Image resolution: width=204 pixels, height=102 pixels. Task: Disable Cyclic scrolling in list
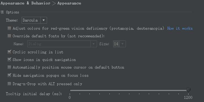9,52
